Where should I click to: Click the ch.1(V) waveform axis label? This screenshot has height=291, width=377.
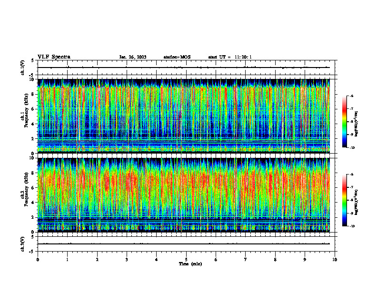click(x=22, y=68)
